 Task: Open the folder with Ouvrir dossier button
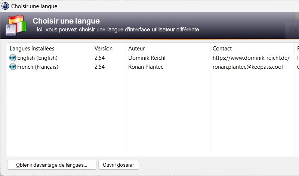pos(118,165)
